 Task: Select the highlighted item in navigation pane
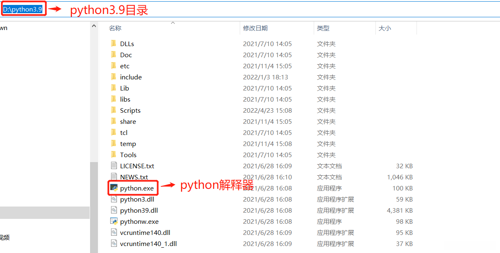click(x=44, y=213)
